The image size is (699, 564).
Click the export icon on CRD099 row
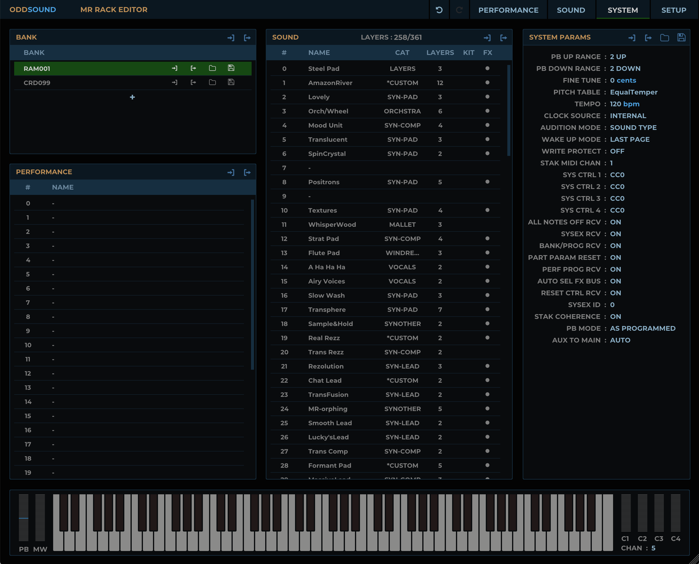pos(193,82)
